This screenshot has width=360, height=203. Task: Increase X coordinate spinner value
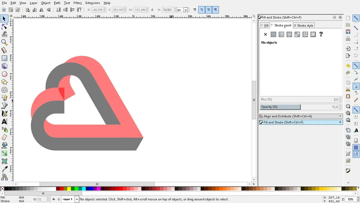(x=105, y=9)
